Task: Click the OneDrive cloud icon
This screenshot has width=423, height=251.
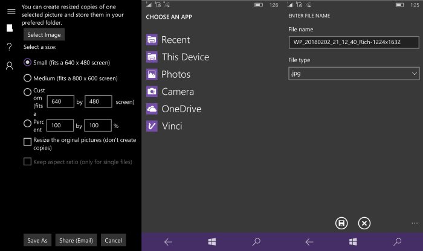Action: (152, 109)
